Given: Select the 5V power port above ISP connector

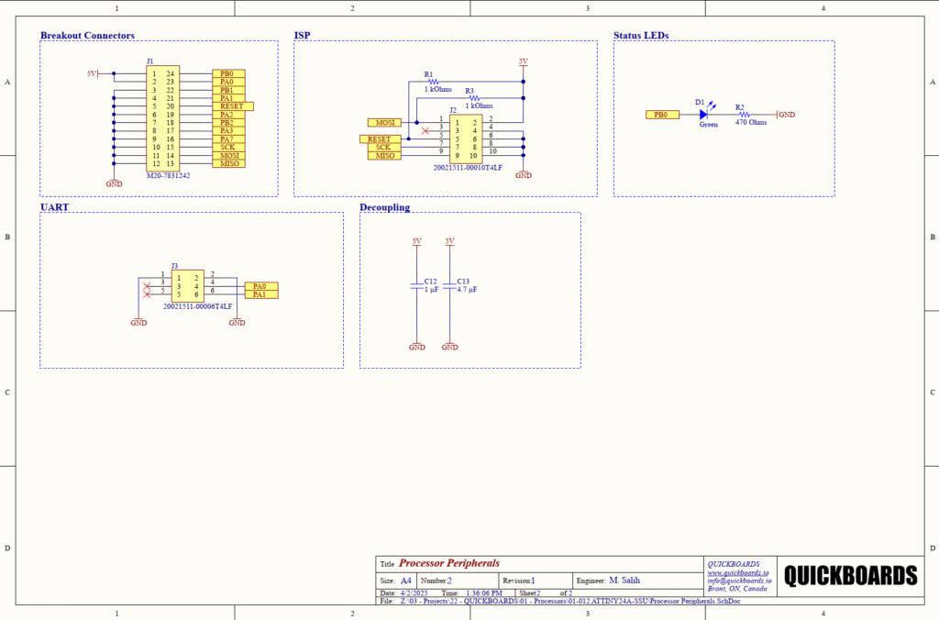Looking at the screenshot, I should [x=524, y=62].
